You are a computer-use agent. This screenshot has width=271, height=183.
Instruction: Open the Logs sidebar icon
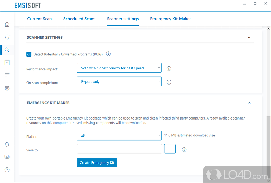(7, 75)
